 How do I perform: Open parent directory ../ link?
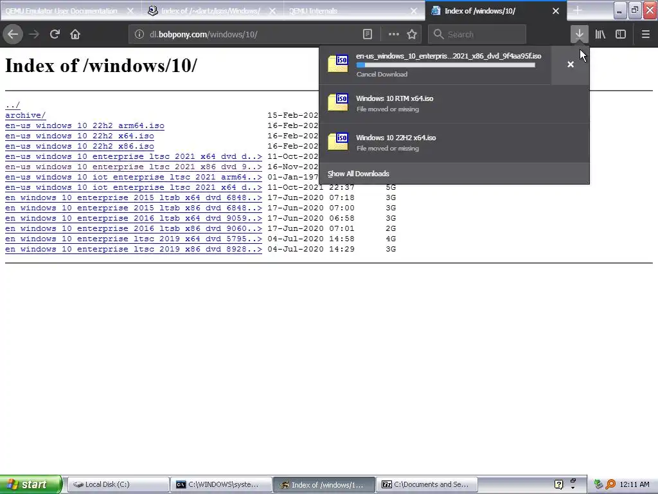pyautogui.click(x=13, y=105)
